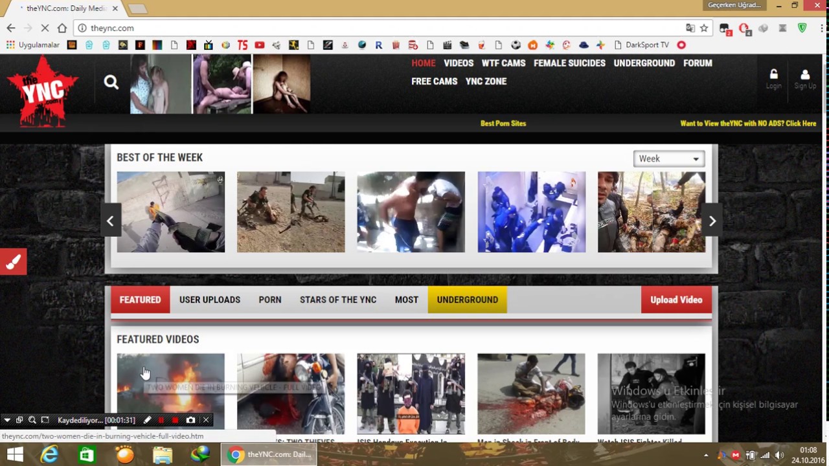Select the MOST tab

pos(407,300)
